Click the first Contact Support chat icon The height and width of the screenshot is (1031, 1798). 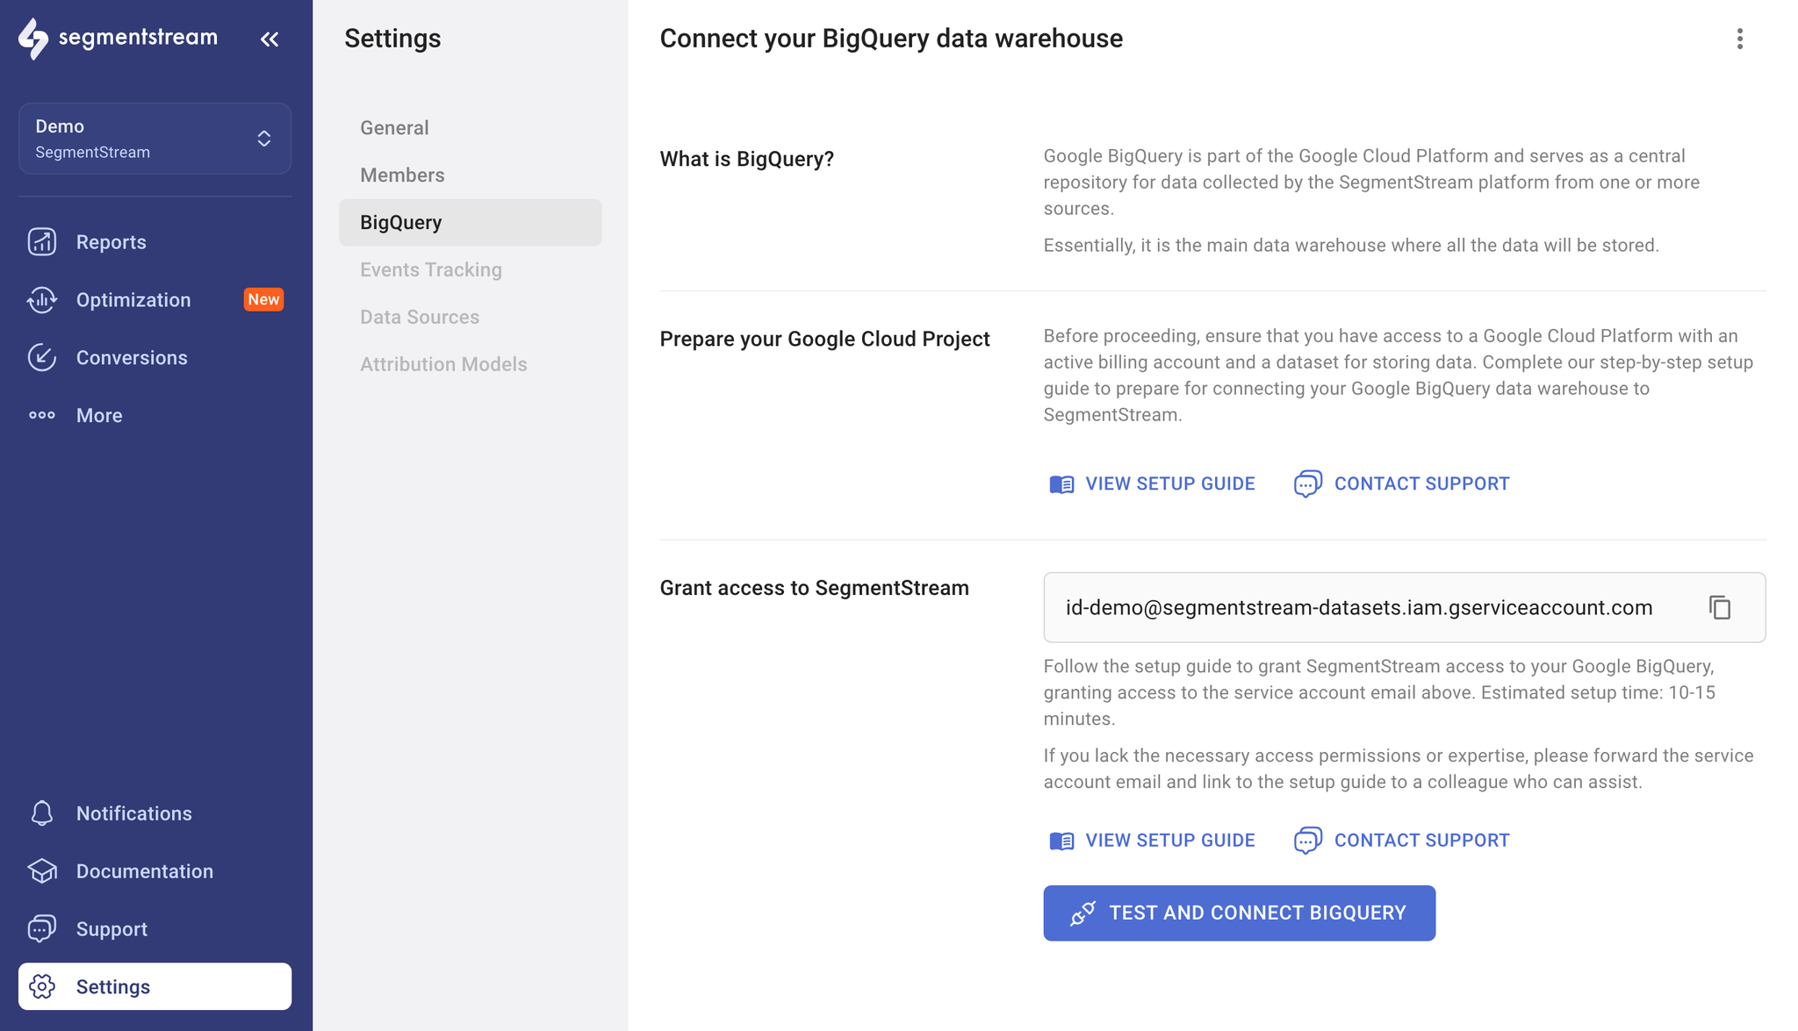1307,483
